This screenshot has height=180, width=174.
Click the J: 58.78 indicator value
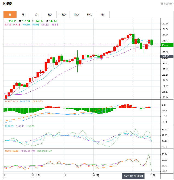tap(30, 126)
